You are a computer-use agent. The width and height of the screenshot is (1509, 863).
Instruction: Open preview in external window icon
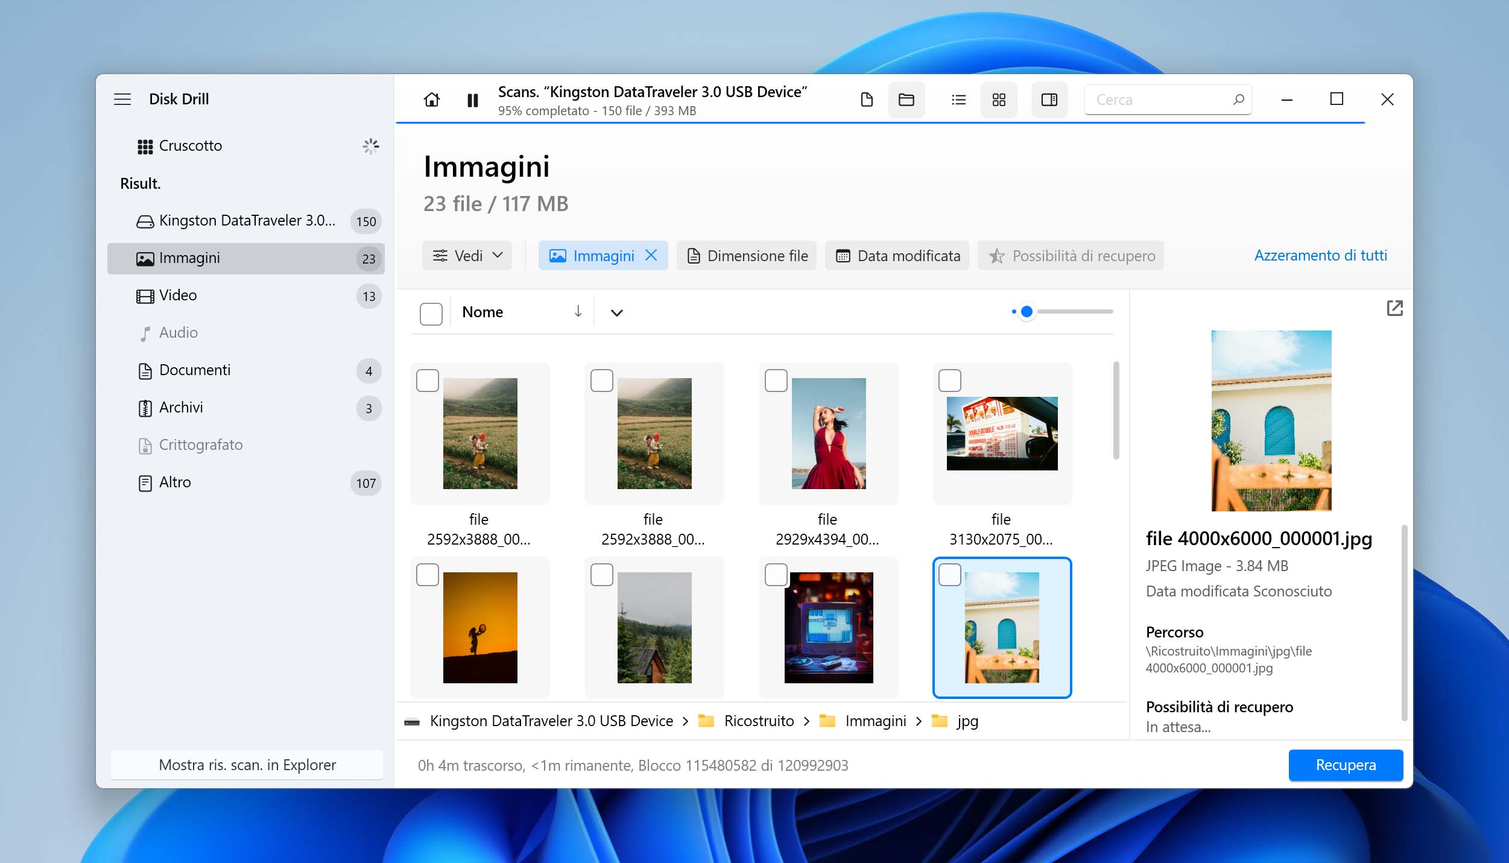click(x=1395, y=308)
